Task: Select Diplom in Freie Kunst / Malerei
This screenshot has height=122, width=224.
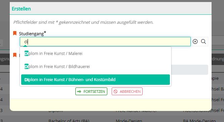Action: coord(96,54)
